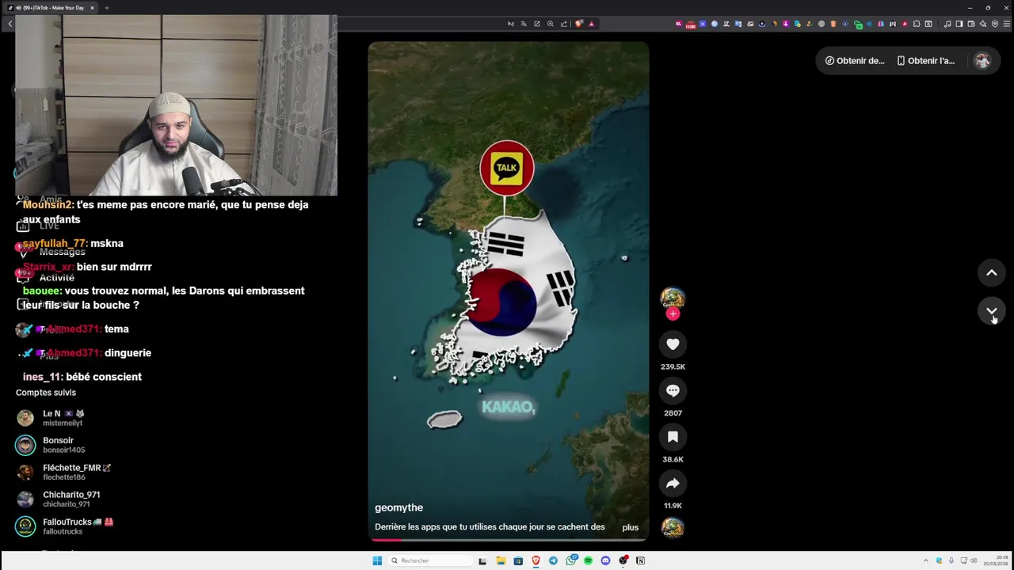Image resolution: width=1014 pixels, height=570 pixels.
Task: Open Telegram from taskbar
Action: point(553,560)
